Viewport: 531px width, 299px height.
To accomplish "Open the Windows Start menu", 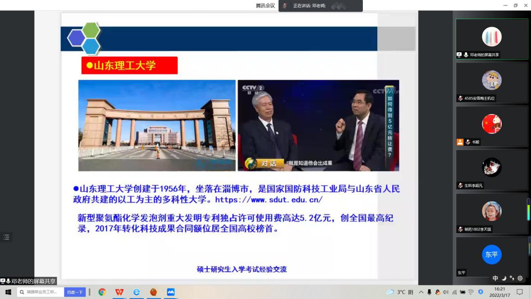I will (x=8, y=292).
